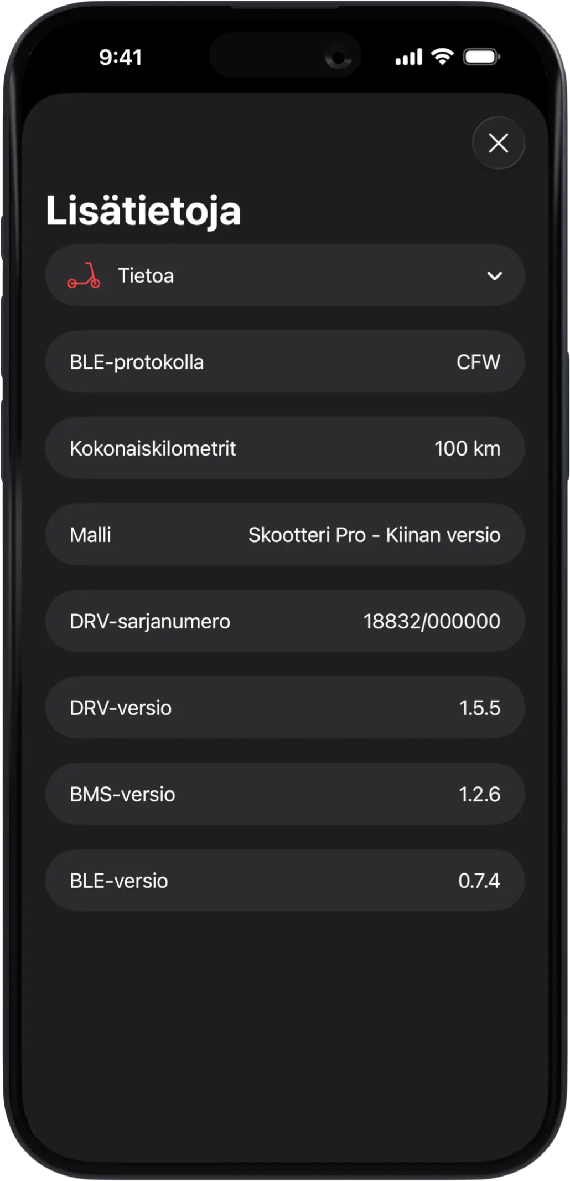This screenshot has width=570, height=1181.
Task: Select the BMS-versio row
Action: 284,794
